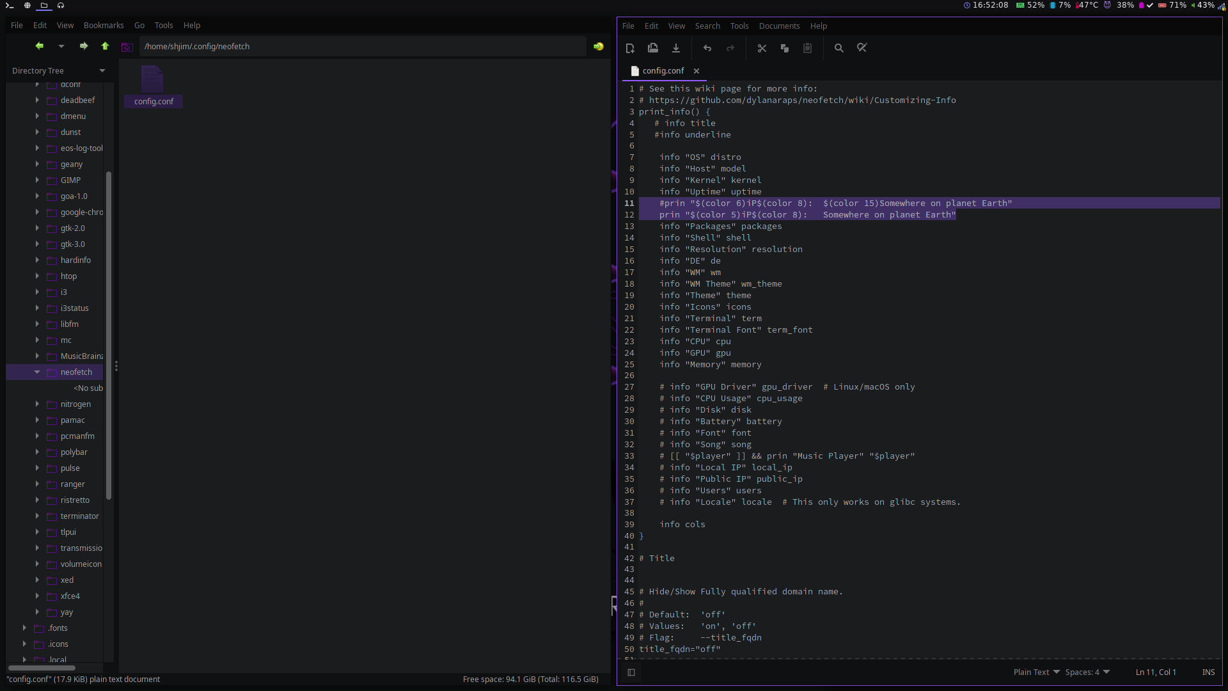Viewport: 1228px width, 691px height.
Task: Toggle the editor's side panel
Action: tap(631, 672)
